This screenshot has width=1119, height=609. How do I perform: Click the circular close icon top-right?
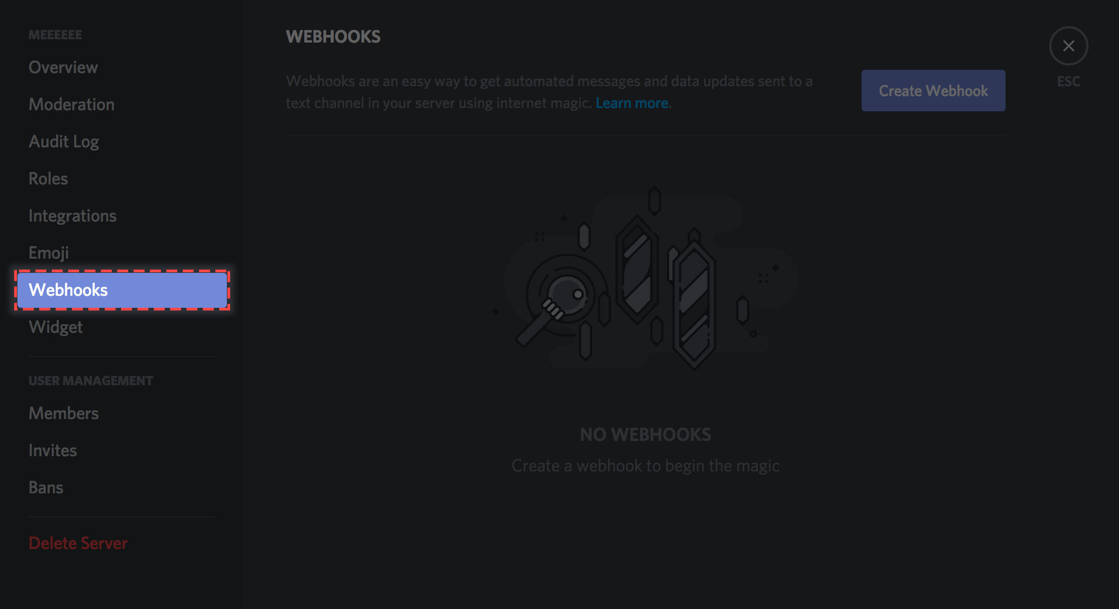tap(1069, 46)
